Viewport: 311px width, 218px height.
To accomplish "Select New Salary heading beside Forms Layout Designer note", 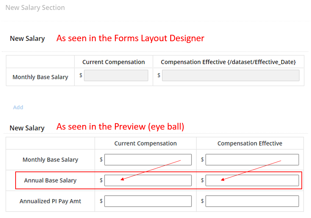I will click(x=27, y=38).
